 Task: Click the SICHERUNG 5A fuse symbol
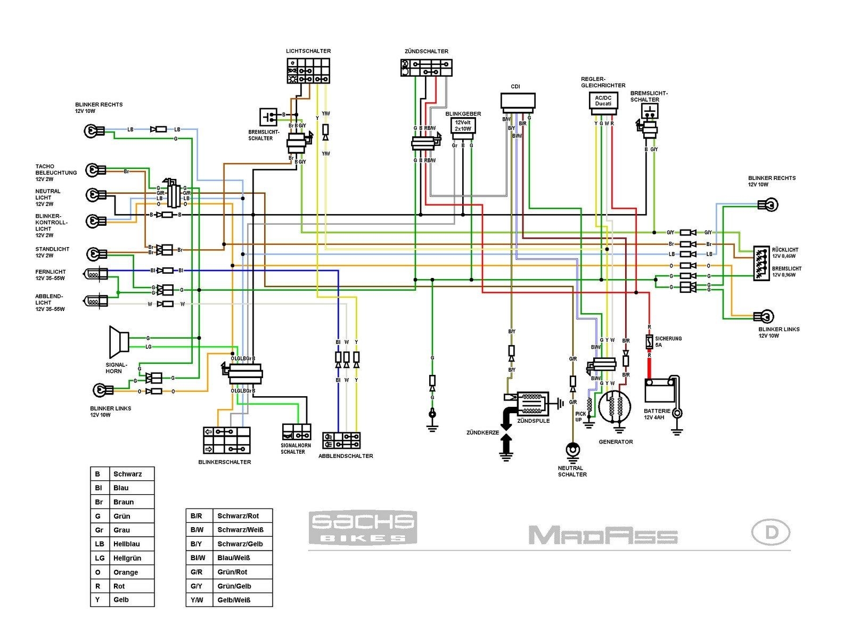tap(649, 341)
